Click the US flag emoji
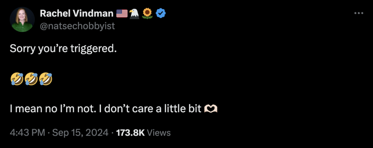This screenshot has width=373, height=148. tap(122, 13)
